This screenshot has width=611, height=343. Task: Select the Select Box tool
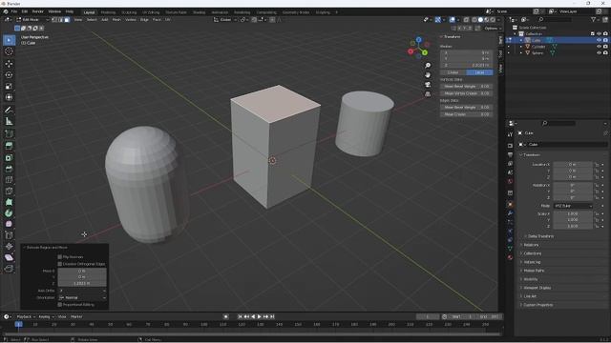coord(9,40)
